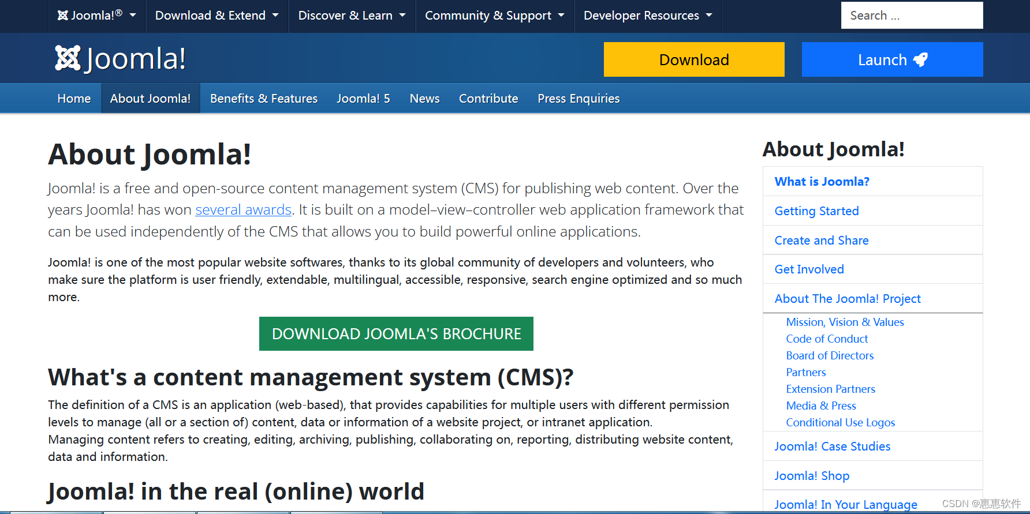1030x514 pixels.
Task: Open About The Joomla! Project link
Action: (x=872, y=299)
